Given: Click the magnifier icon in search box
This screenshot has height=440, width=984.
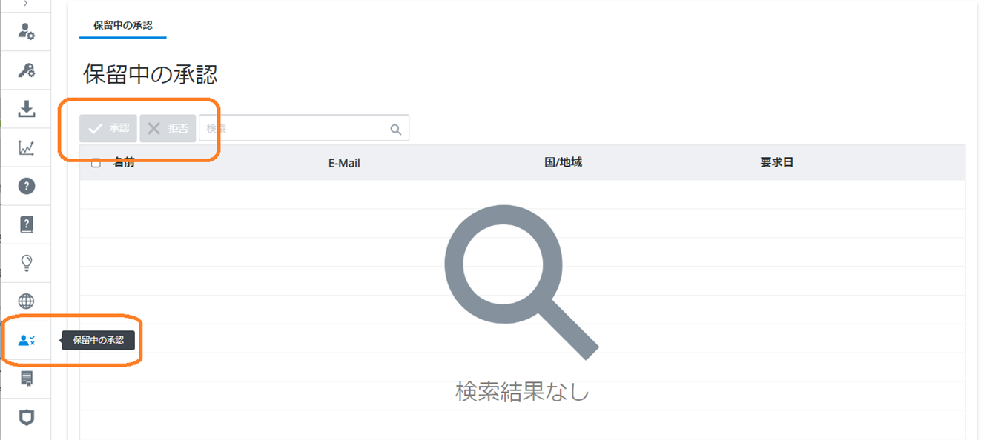Looking at the screenshot, I should point(395,130).
